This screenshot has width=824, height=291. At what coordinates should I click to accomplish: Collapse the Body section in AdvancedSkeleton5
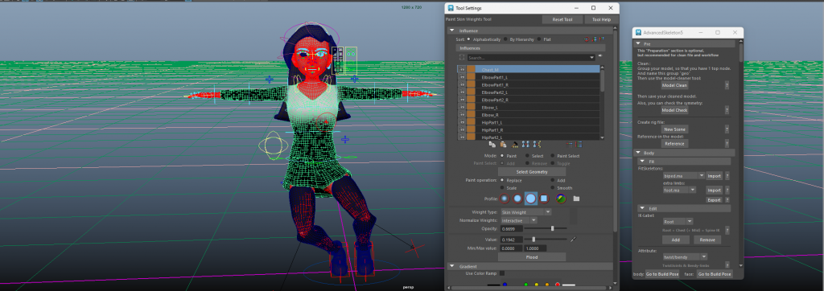click(637, 153)
